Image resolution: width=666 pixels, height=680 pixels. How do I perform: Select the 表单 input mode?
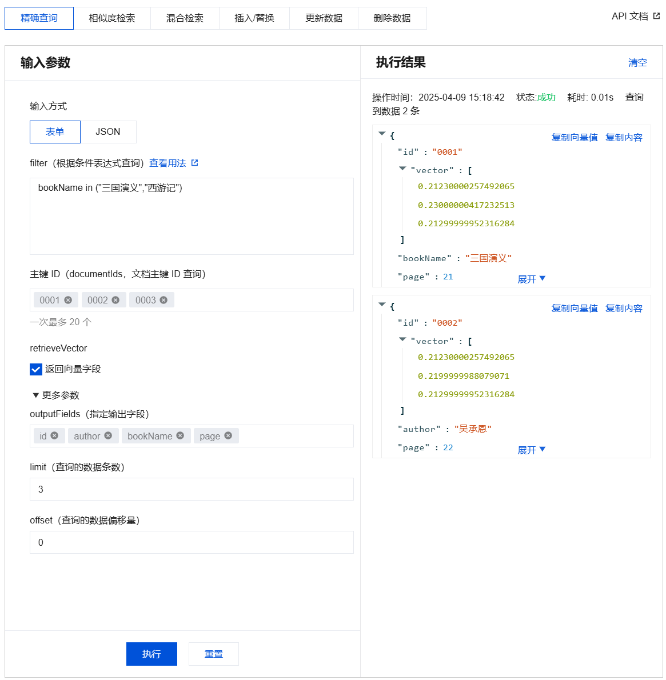click(55, 132)
